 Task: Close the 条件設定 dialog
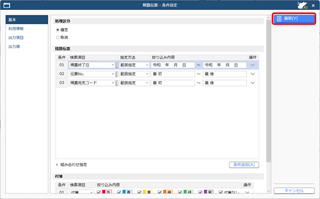[313, 5]
